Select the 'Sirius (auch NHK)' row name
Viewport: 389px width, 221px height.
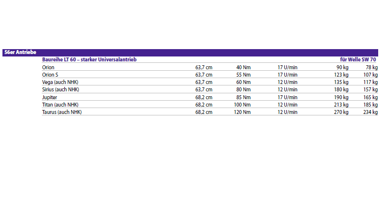(60, 89)
